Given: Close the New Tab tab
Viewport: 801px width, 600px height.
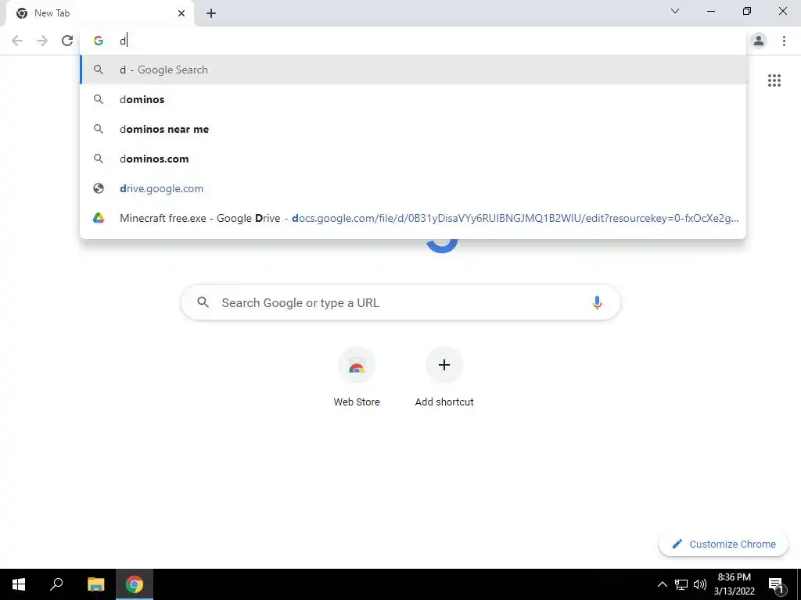Looking at the screenshot, I should (x=181, y=13).
